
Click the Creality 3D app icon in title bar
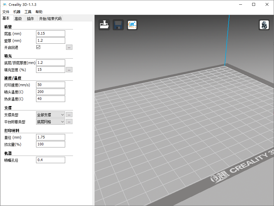pyautogui.click(x=5, y=4)
